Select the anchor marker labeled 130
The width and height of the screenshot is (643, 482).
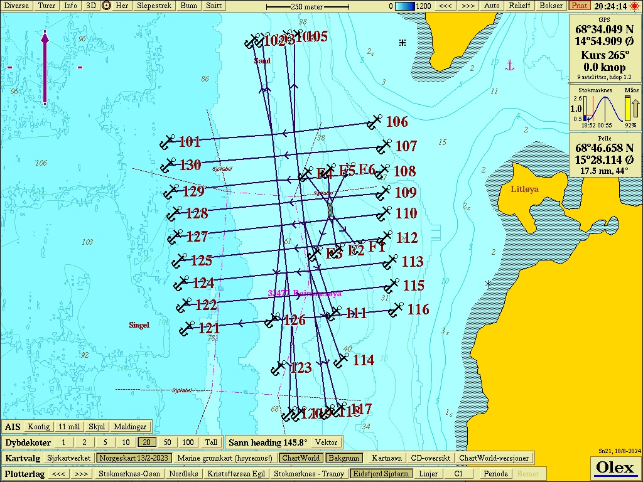pos(168,165)
